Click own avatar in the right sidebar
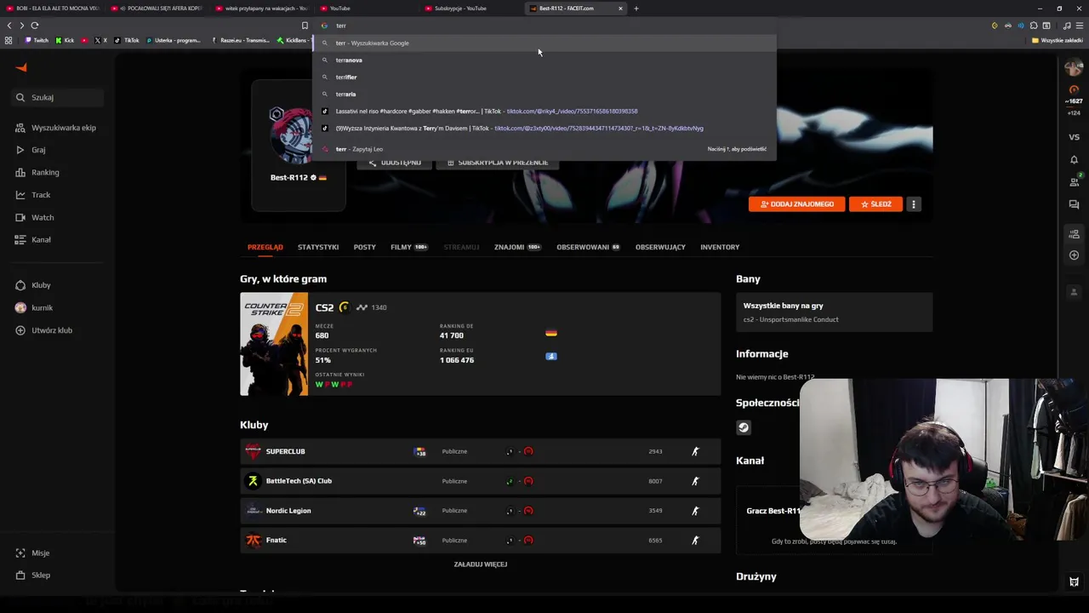Image resolution: width=1089 pixels, height=613 pixels. click(x=1074, y=67)
